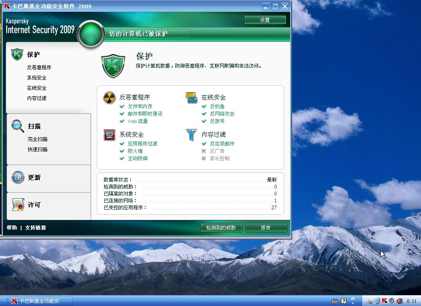421x306 pixels.
Task: Click the 反钓鱼 component link
Action: coord(217,107)
